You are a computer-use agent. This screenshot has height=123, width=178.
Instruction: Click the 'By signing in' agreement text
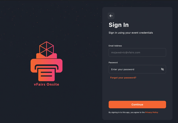[127, 112]
